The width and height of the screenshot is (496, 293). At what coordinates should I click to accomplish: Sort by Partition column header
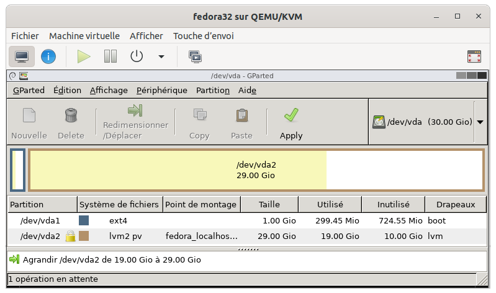[42, 204]
